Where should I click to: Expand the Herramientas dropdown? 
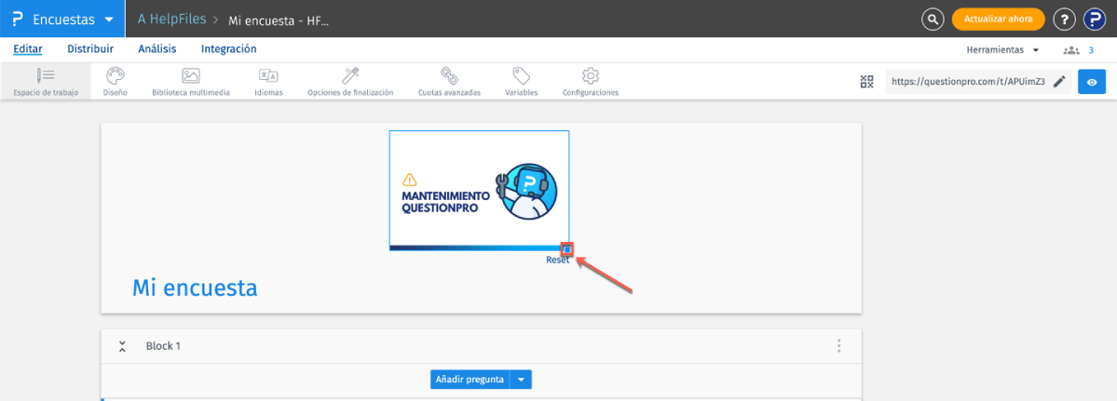tap(1001, 49)
